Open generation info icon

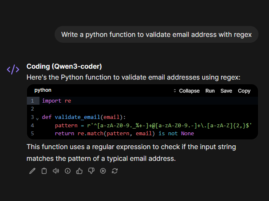pos(68,171)
